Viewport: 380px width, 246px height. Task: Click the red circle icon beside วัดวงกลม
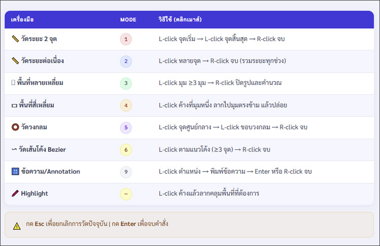point(15,127)
